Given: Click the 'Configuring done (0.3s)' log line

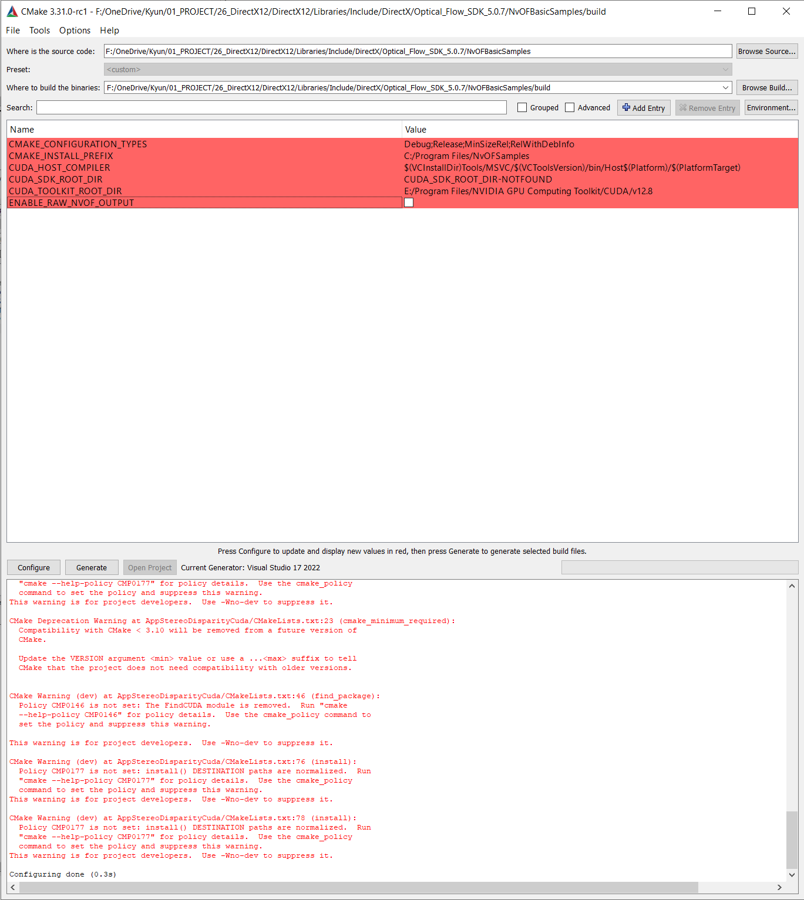Looking at the screenshot, I should 63,874.
